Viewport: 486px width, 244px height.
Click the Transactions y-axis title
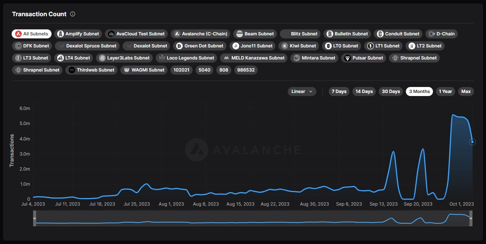point(12,150)
